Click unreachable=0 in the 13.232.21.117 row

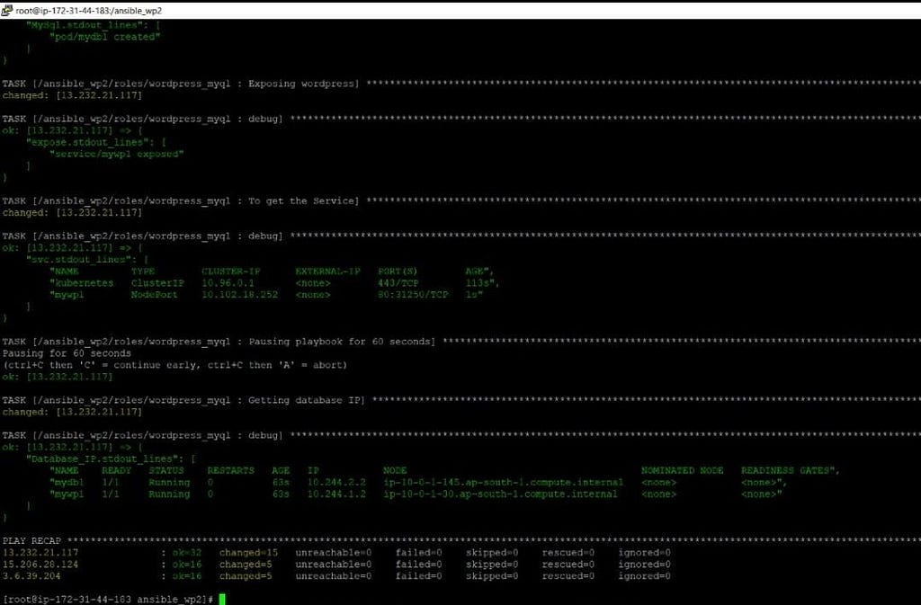[334, 553]
